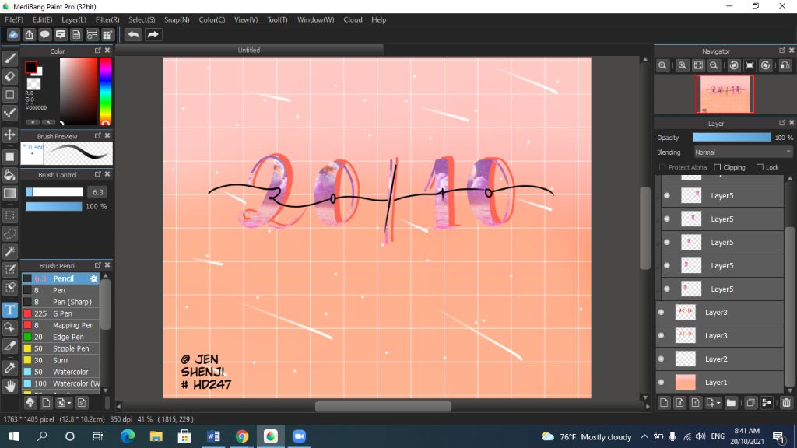Select the rectangular Select tool
This screenshot has height=448, width=797.
pyautogui.click(x=9, y=215)
